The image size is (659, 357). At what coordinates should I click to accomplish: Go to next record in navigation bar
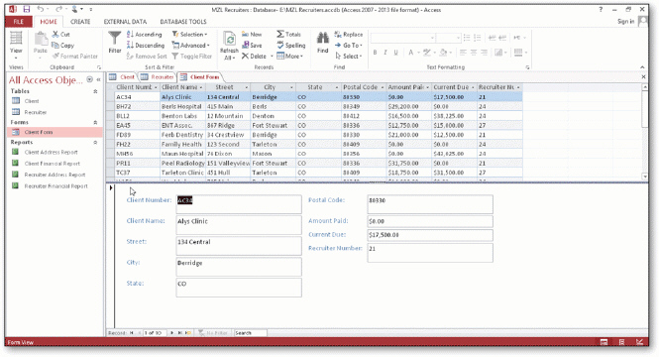[171, 333]
